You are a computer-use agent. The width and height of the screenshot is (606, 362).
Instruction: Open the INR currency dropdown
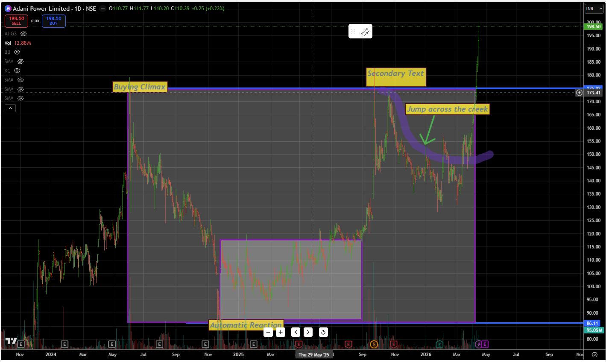594,9
